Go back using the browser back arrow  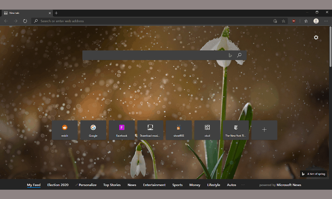click(6, 21)
